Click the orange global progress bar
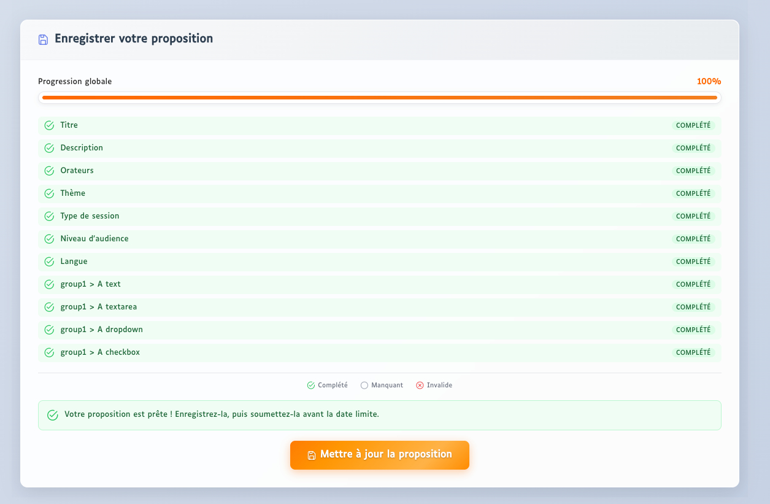This screenshot has height=504, width=770. (x=379, y=98)
